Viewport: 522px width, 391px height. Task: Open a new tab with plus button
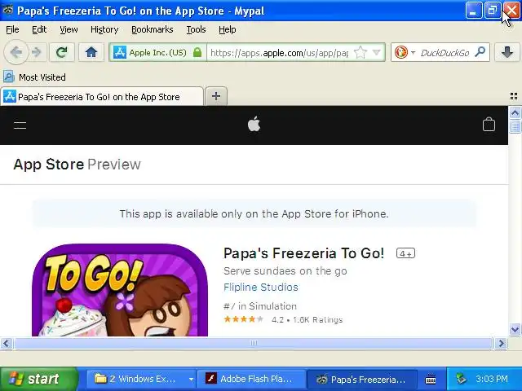(216, 96)
